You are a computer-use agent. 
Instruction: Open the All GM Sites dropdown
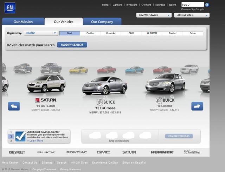(192, 15)
